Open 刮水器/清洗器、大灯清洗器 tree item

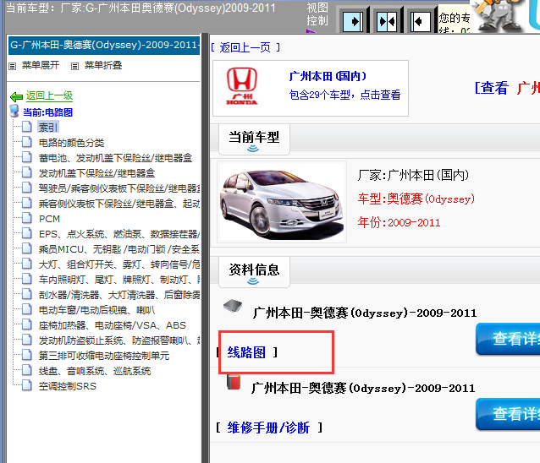[119, 295]
